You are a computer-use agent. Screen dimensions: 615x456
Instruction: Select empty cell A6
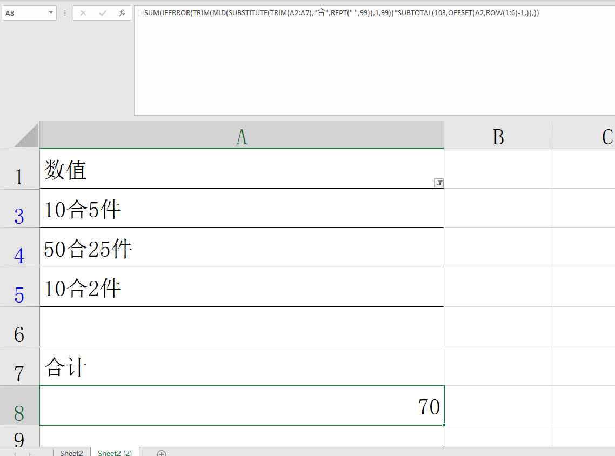click(242, 327)
